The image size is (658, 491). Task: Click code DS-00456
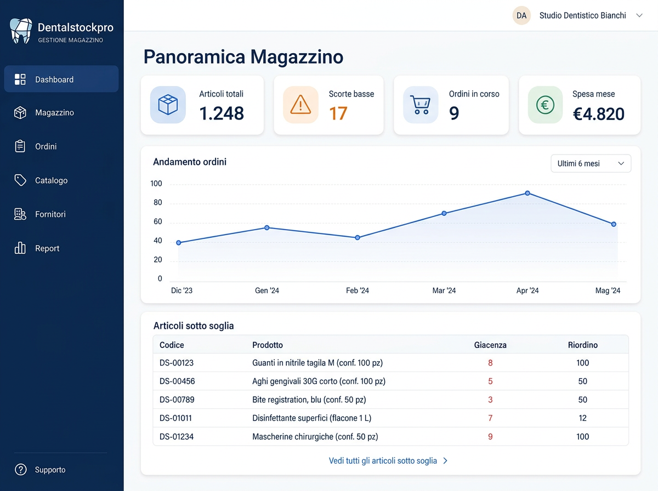pyautogui.click(x=177, y=381)
